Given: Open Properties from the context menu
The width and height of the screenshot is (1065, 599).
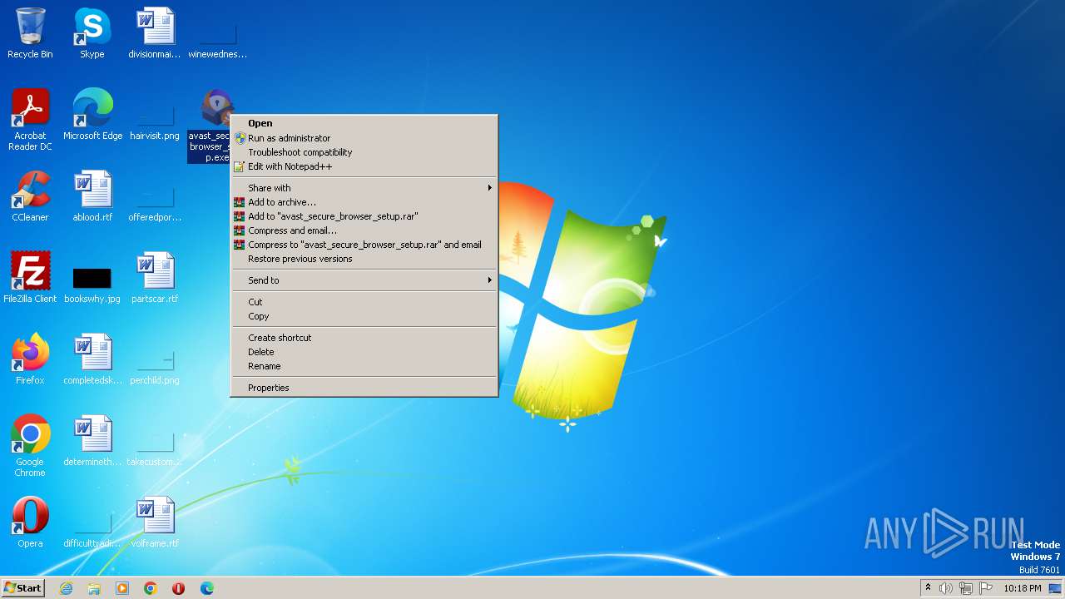Looking at the screenshot, I should 364,388.
